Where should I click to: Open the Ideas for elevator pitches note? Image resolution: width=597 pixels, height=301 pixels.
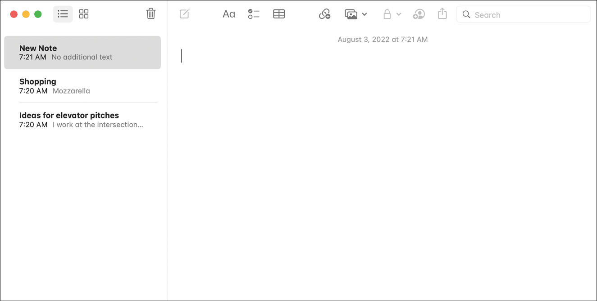[82, 120]
